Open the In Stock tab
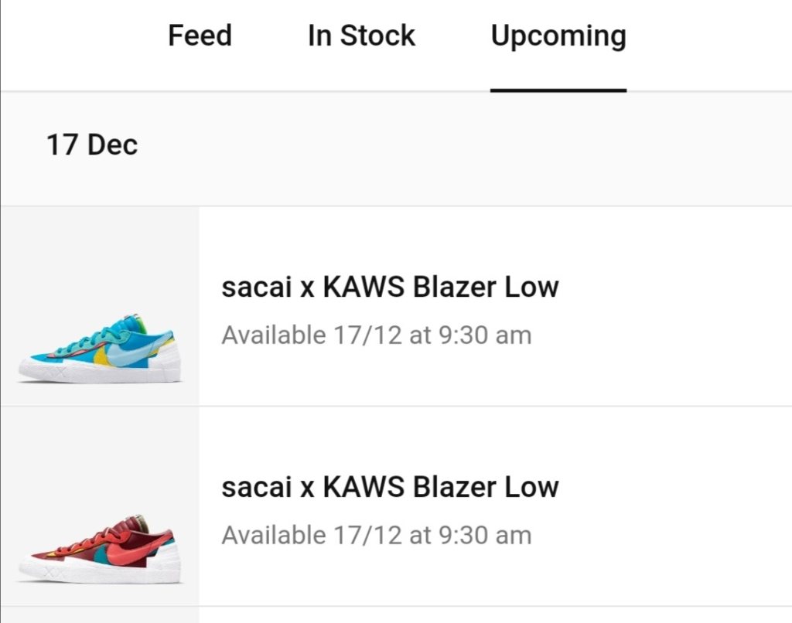This screenshot has width=792, height=623. click(x=361, y=36)
